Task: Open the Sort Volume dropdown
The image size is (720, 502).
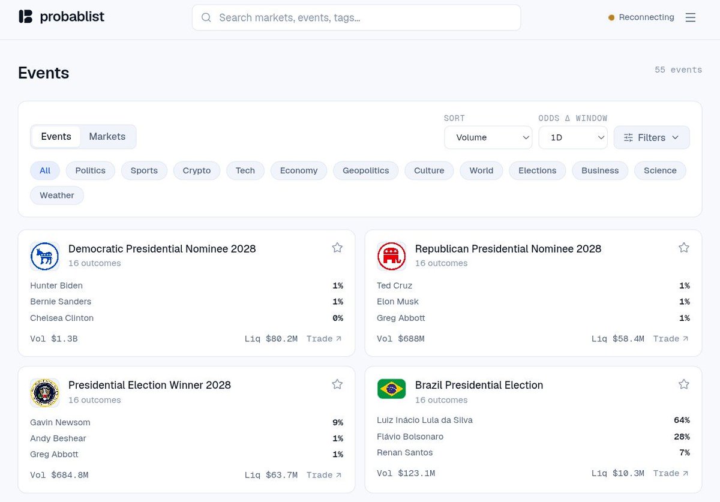Action: click(488, 137)
